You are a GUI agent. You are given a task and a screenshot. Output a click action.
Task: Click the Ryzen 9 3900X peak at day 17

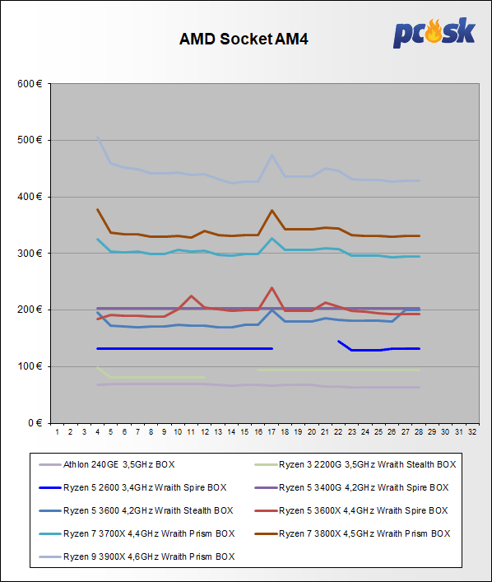[x=272, y=155]
